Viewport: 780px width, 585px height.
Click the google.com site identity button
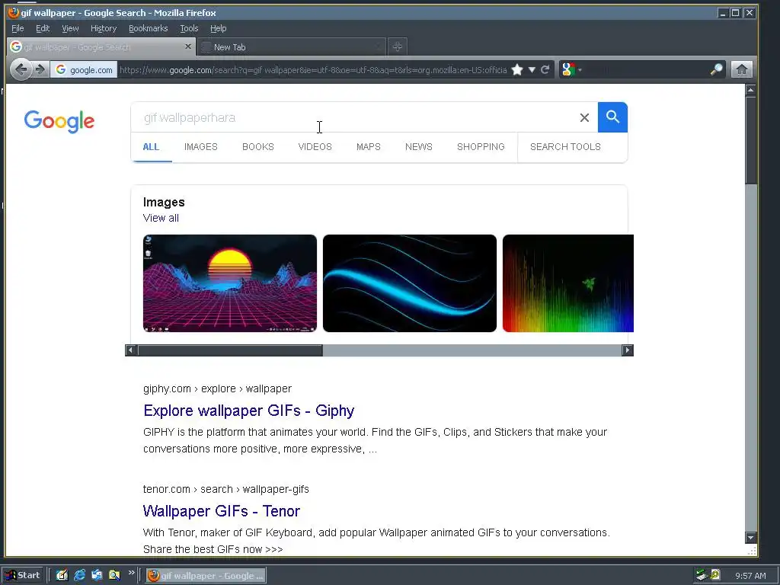[x=84, y=69]
